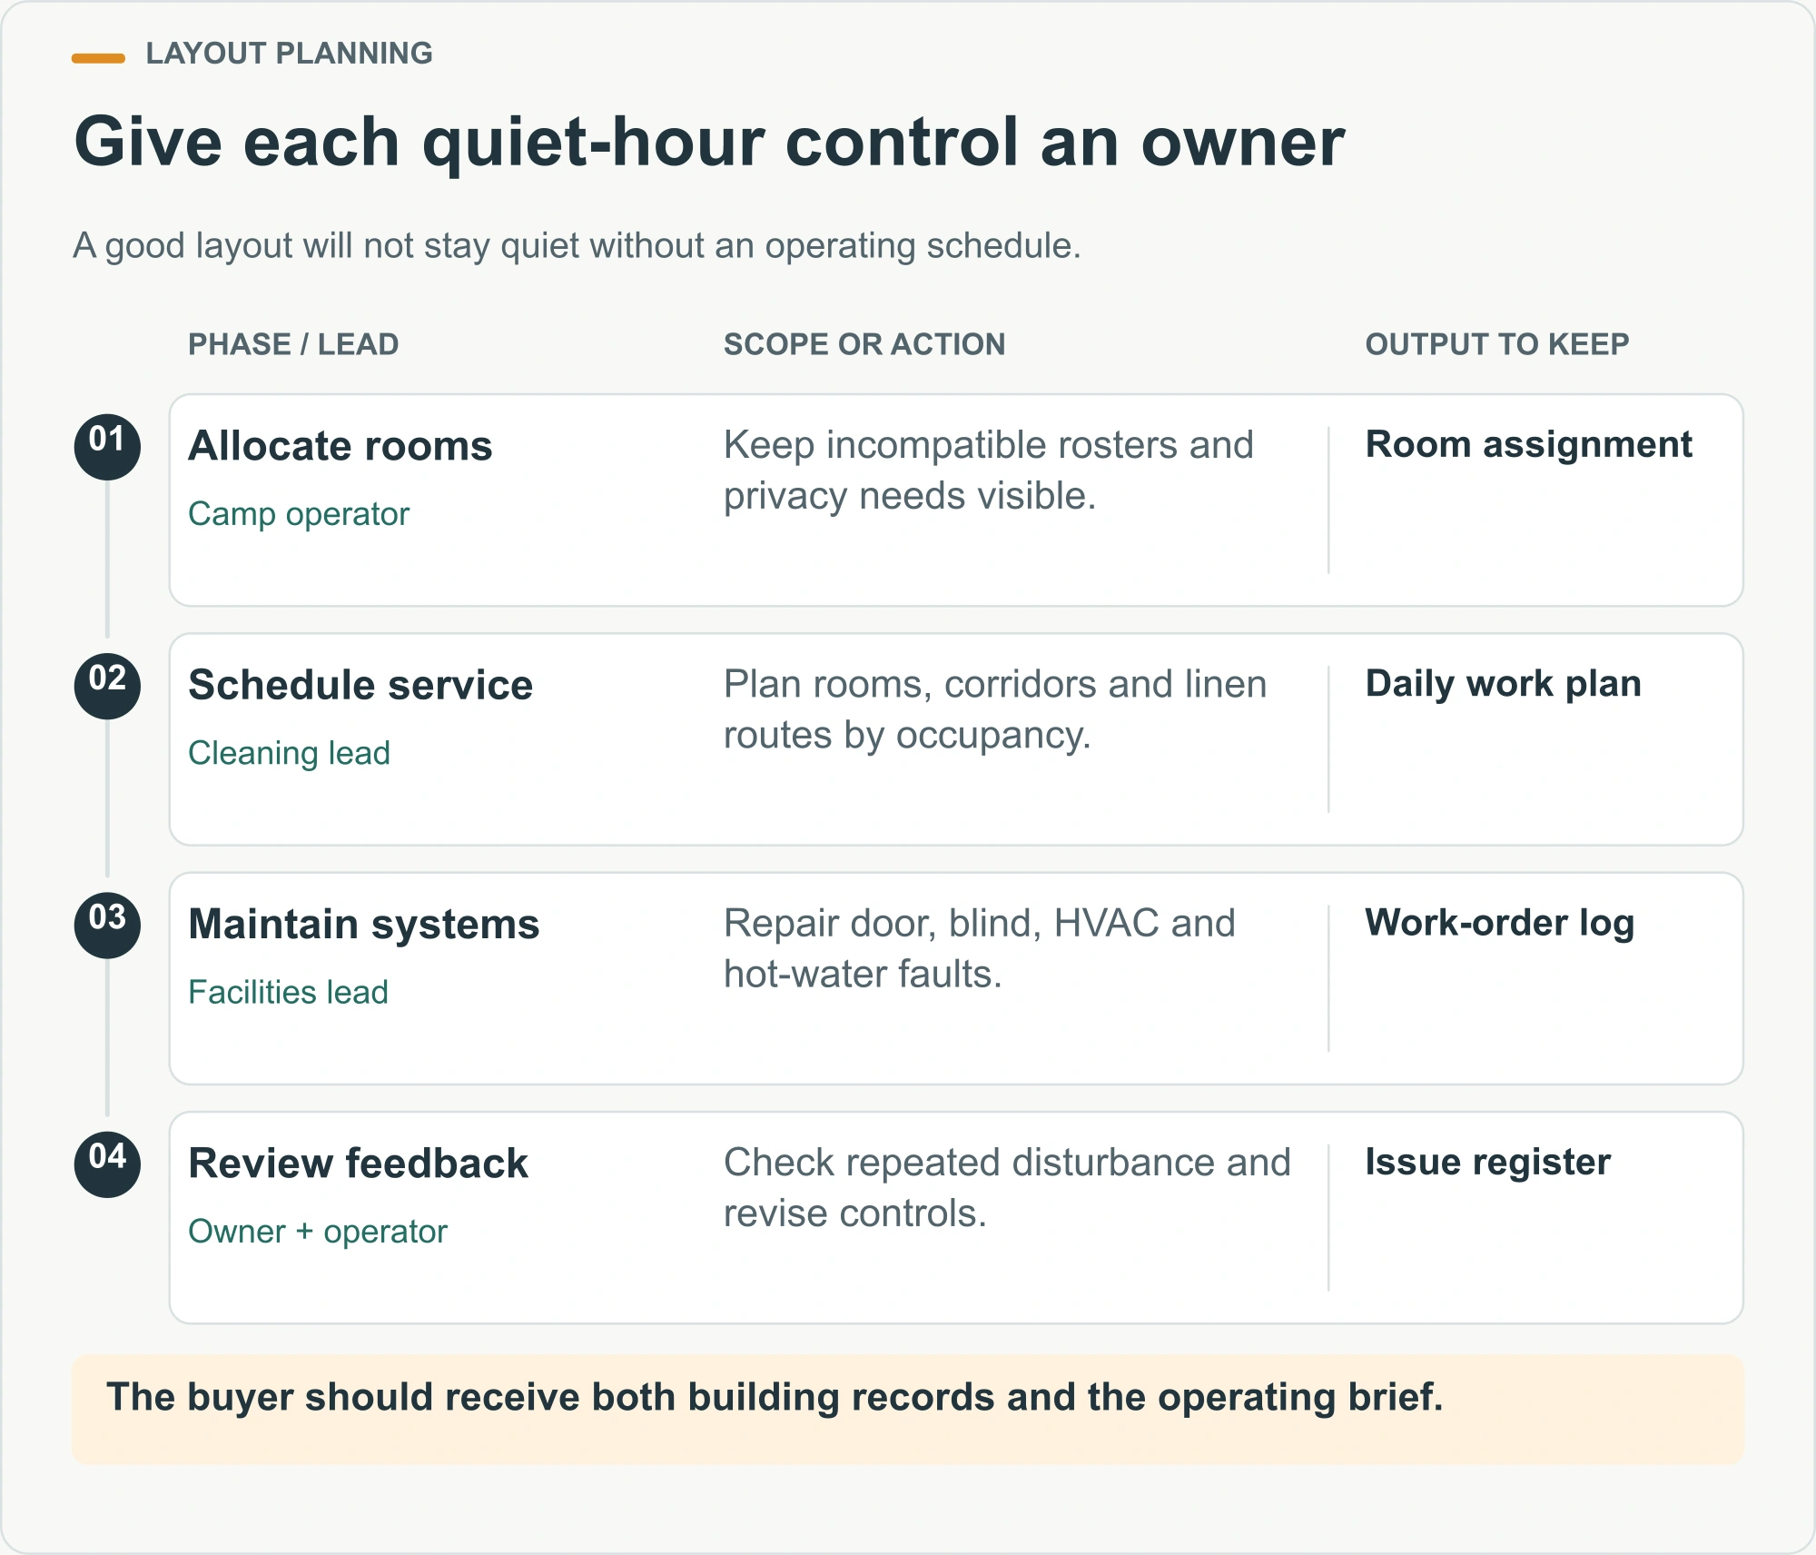1816x1555 pixels.
Task: Select the 'Work-order log' output
Action: (1500, 923)
